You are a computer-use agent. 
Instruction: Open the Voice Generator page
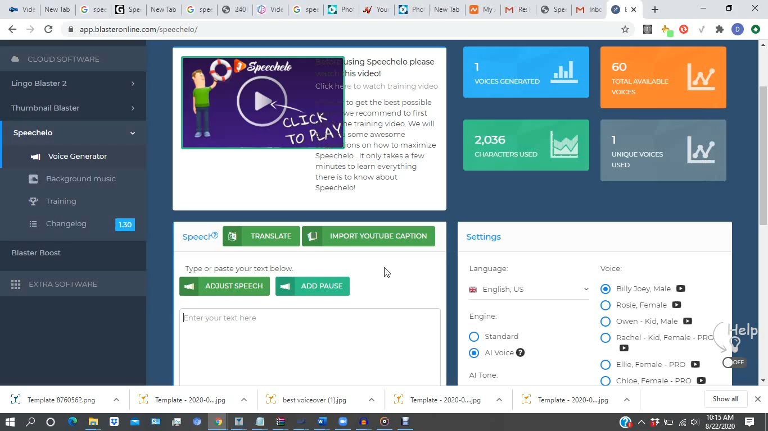click(x=77, y=156)
